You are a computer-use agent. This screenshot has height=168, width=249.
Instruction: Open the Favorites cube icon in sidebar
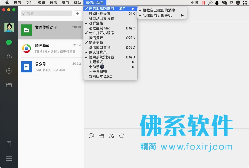[x=9, y=71]
